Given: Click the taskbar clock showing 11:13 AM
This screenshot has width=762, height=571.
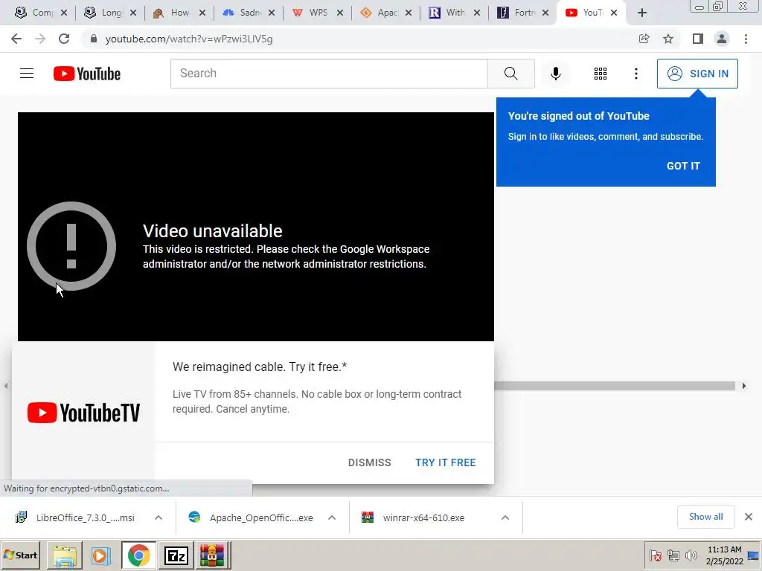Looking at the screenshot, I should [725, 555].
